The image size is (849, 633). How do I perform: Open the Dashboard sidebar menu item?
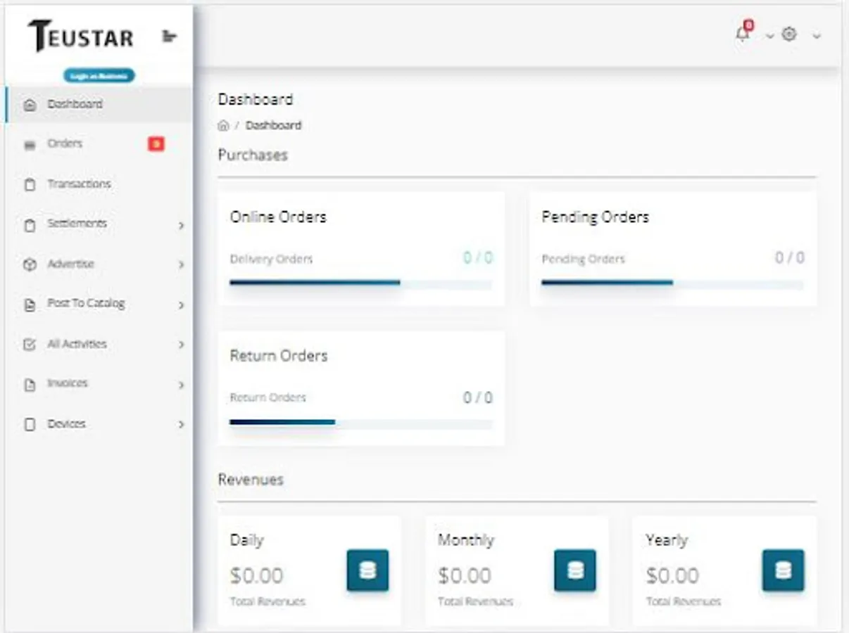[75, 104]
